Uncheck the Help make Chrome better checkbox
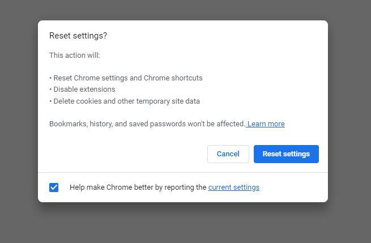This screenshot has height=243, width=371. click(x=54, y=187)
